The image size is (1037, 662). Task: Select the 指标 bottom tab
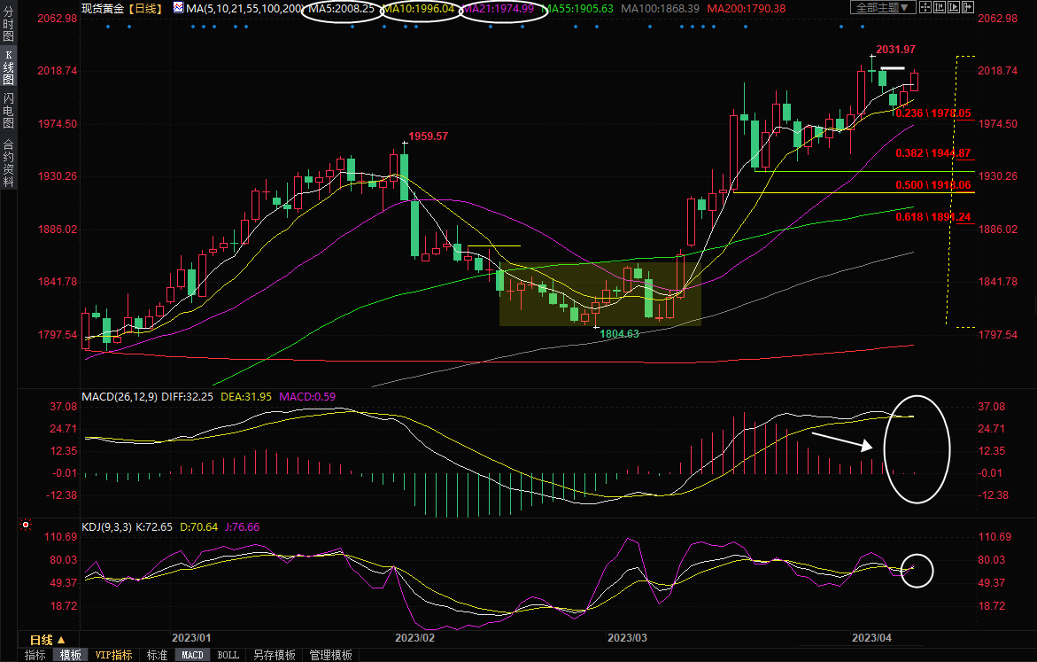35,655
